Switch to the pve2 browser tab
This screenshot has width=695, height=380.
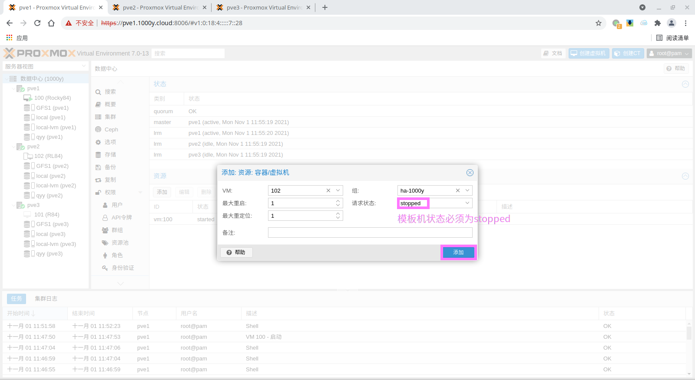click(x=159, y=7)
